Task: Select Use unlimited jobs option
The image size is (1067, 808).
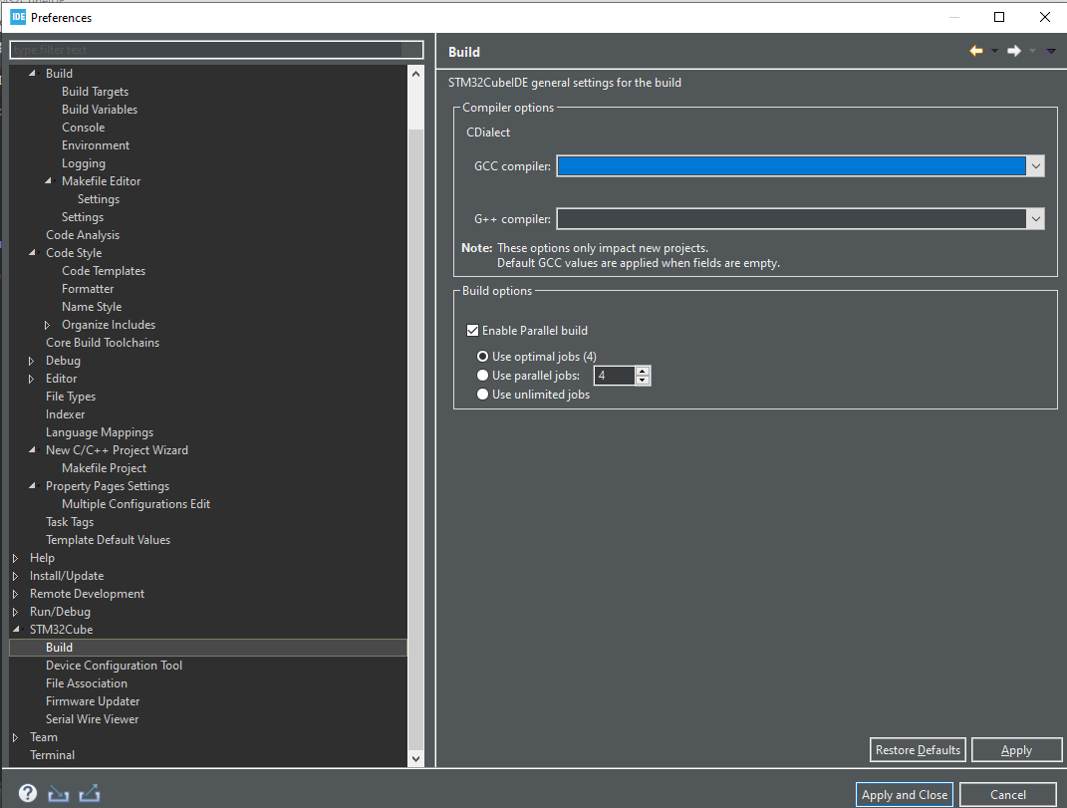Action: [482, 395]
